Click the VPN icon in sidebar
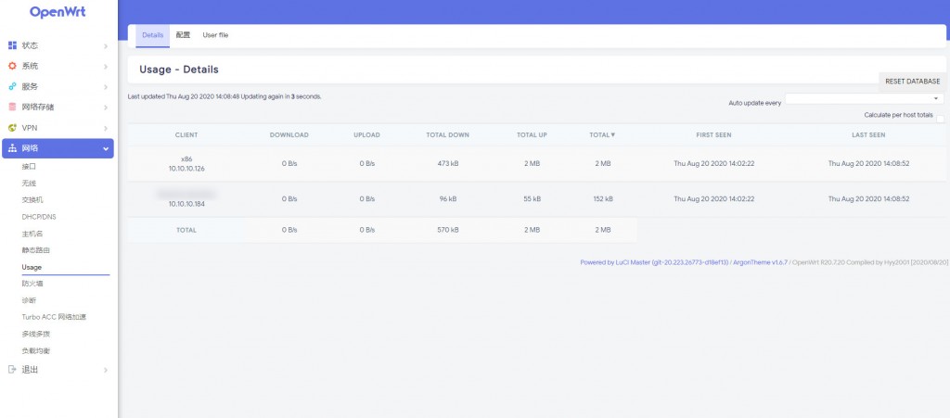Viewport: 950px width, 418px height. (12, 127)
